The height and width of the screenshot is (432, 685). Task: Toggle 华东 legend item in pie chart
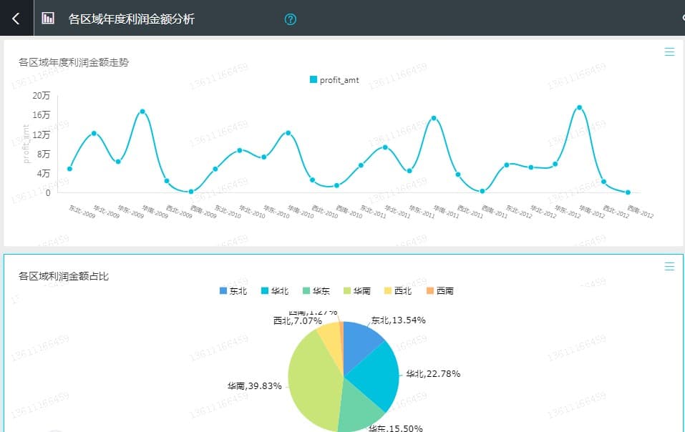click(x=316, y=290)
